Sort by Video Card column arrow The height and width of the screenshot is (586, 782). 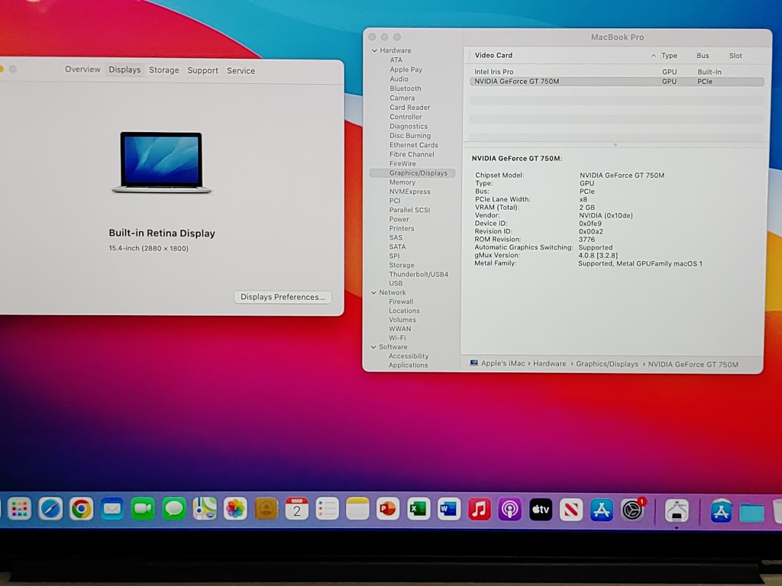point(654,56)
